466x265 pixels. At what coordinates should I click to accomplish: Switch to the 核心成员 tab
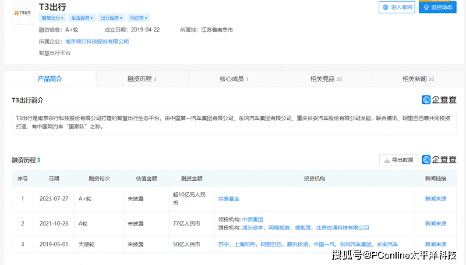(x=234, y=79)
